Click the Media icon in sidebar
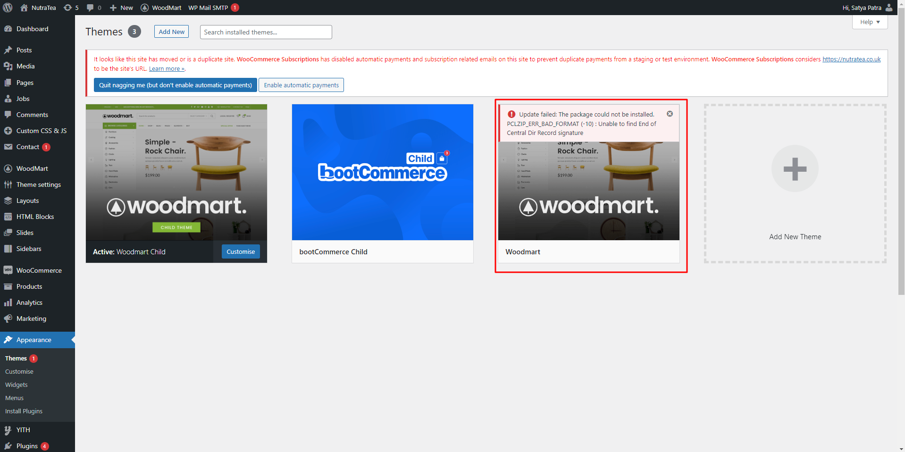The height and width of the screenshot is (452, 905). [8, 66]
